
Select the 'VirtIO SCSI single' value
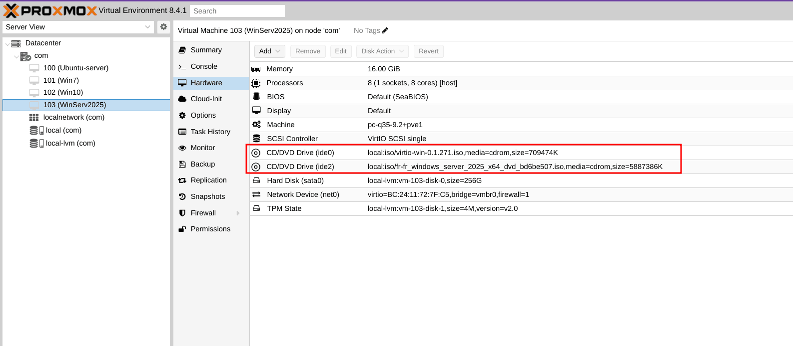click(397, 139)
